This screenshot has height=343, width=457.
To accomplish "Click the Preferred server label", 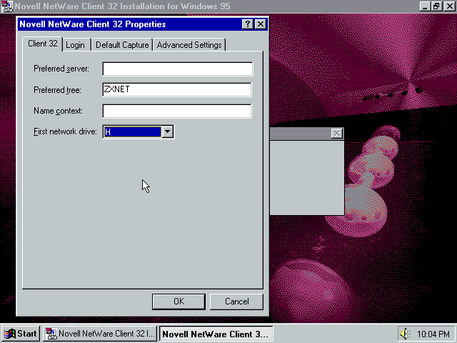I will point(61,69).
